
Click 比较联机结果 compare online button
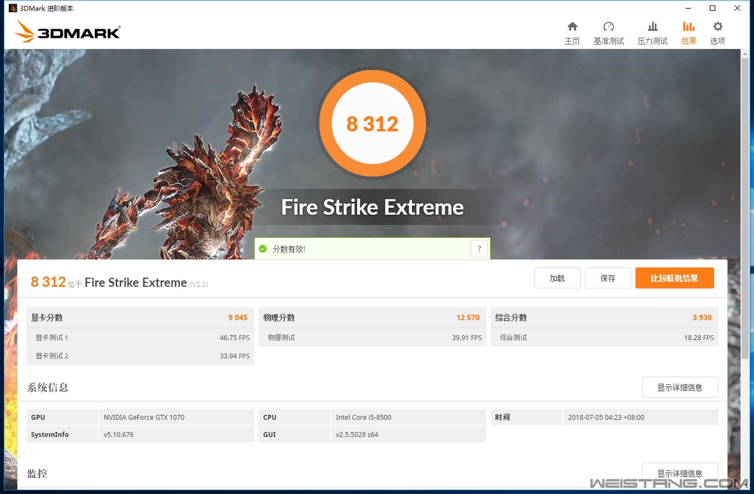point(674,278)
